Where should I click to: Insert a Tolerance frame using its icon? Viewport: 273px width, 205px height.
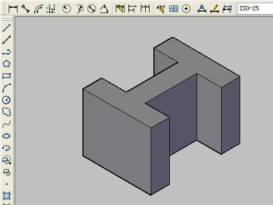174,9
